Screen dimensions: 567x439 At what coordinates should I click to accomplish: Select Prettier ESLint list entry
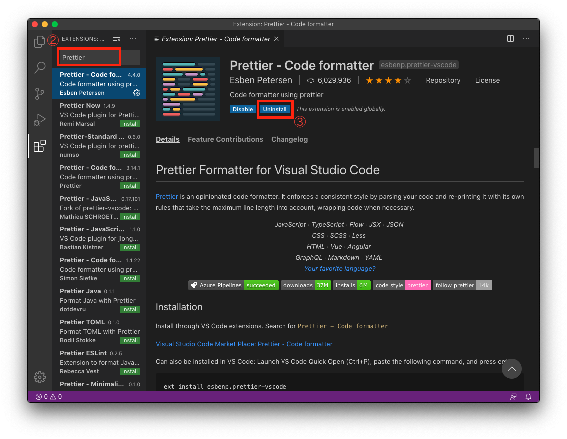pos(99,362)
